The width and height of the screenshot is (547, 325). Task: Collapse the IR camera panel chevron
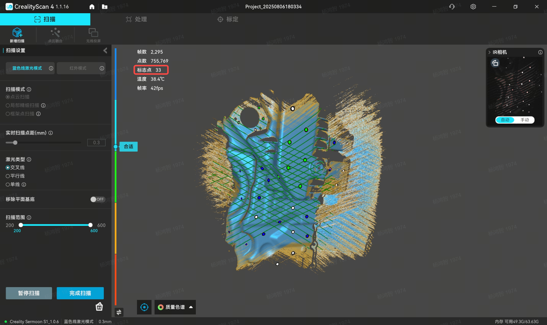(x=489, y=52)
